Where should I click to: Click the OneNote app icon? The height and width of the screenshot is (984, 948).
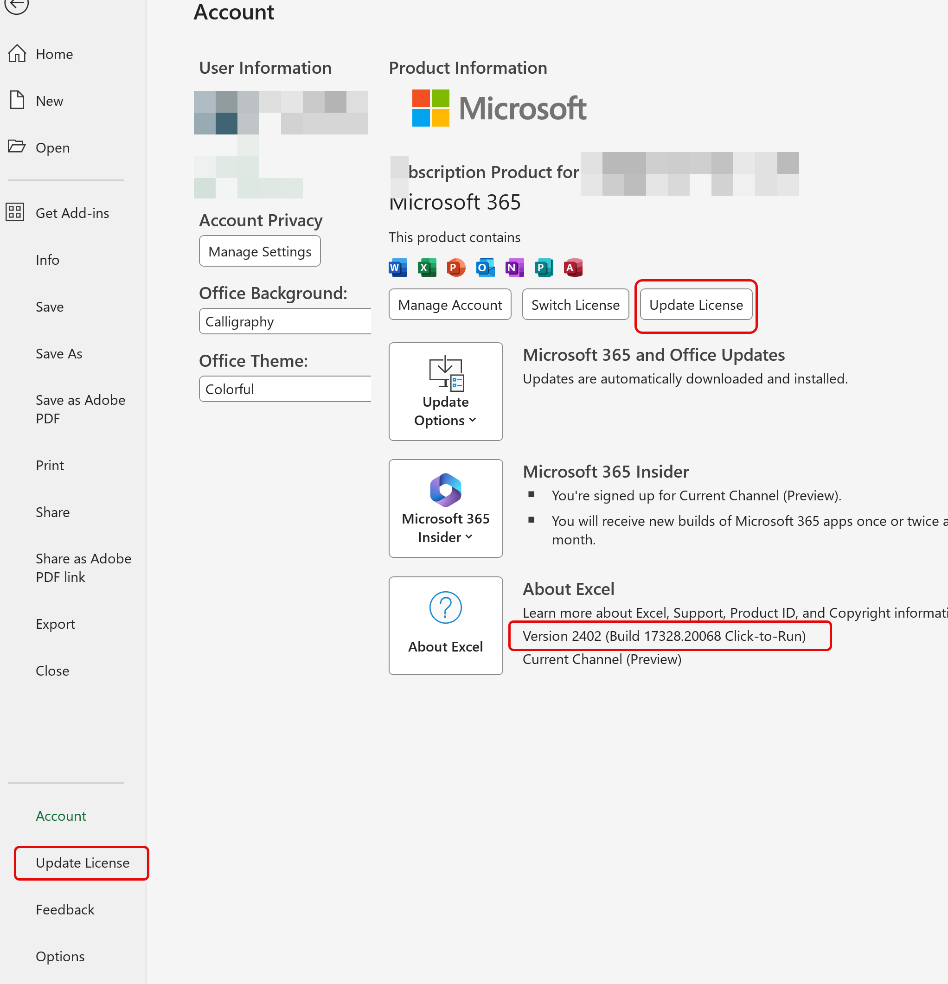pos(514,268)
